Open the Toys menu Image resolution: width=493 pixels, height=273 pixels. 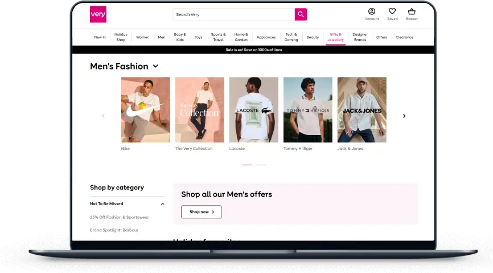coord(198,37)
